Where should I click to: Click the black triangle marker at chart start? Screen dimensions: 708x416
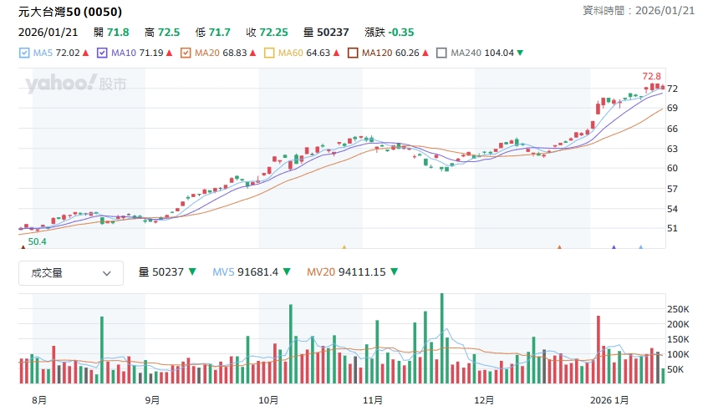22,247
